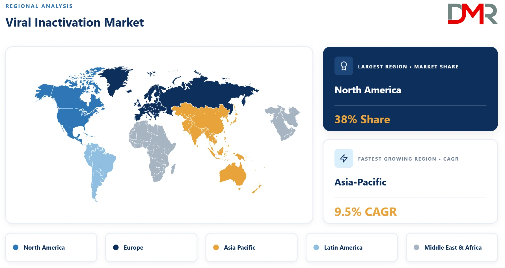Click the Latin America legend light blue dot

pyautogui.click(x=316, y=247)
